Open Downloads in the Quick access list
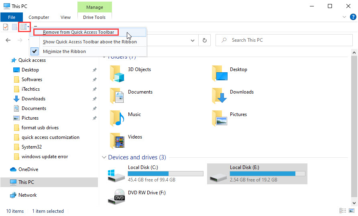Viewport: 358px width, 216px height. pyautogui.click(x=33, y=99)
